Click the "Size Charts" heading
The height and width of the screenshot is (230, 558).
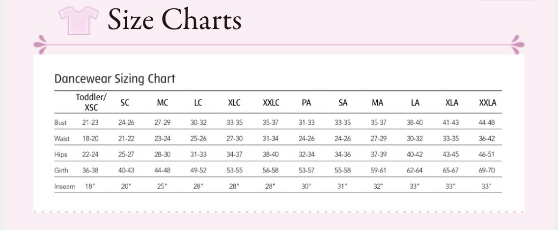174,20
